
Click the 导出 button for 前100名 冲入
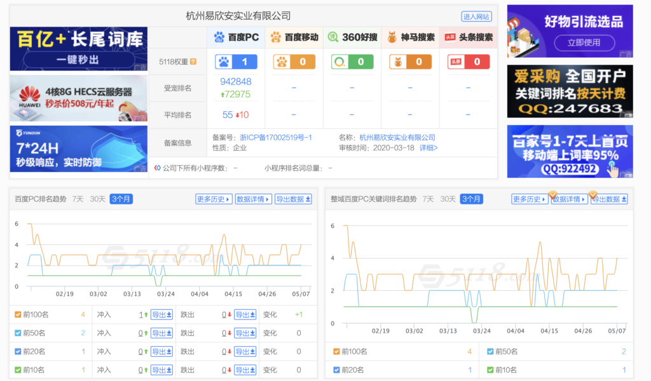click(x=161, y=315)
